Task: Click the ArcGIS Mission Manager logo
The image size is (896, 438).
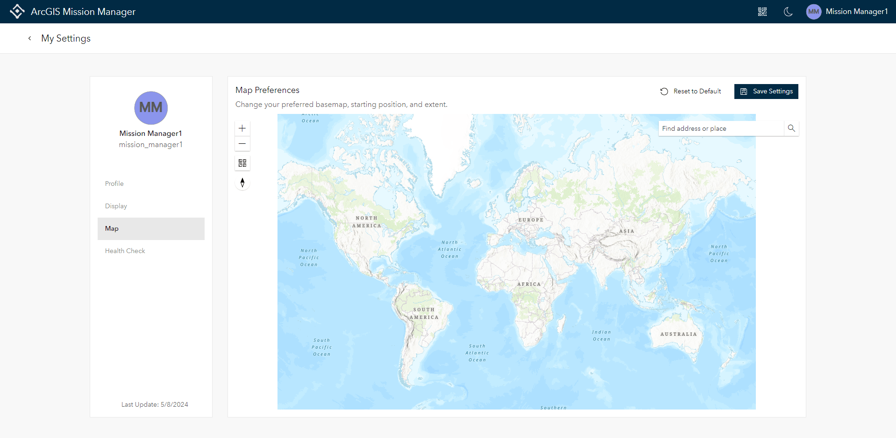Action: click(x=17, y=11)
